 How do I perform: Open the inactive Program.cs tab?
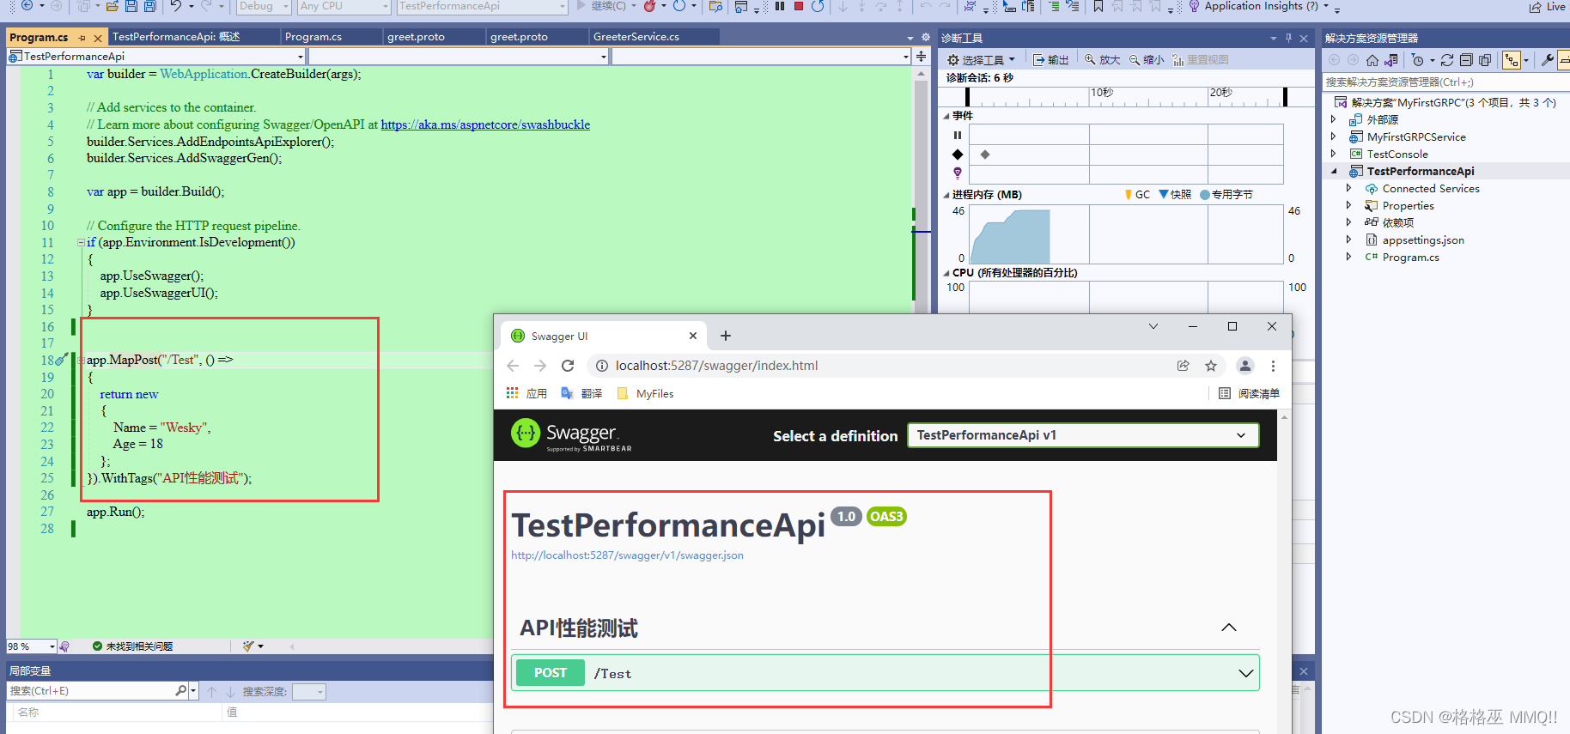point(331,37)
